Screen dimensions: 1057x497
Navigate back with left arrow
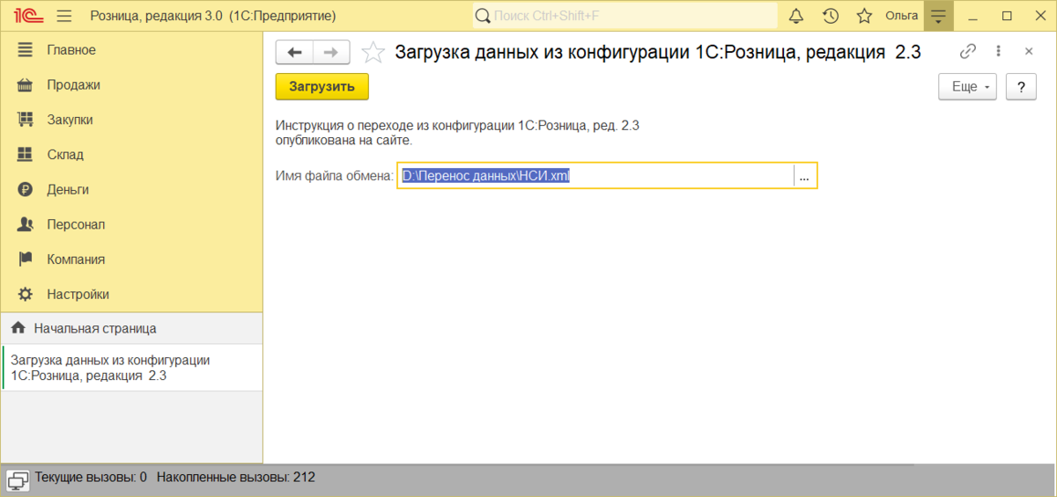point(295,53)
